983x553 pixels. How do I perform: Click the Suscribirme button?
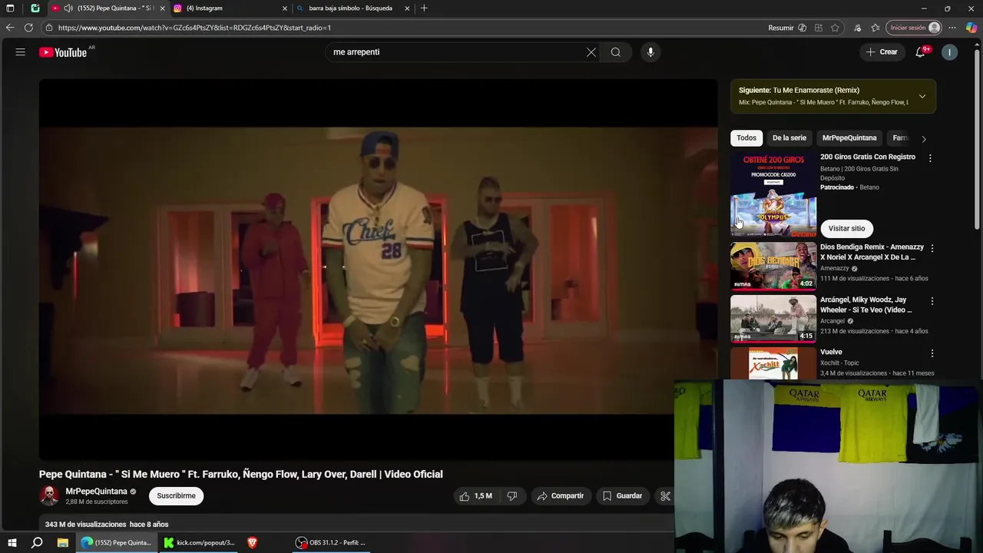tap(177, 496)
